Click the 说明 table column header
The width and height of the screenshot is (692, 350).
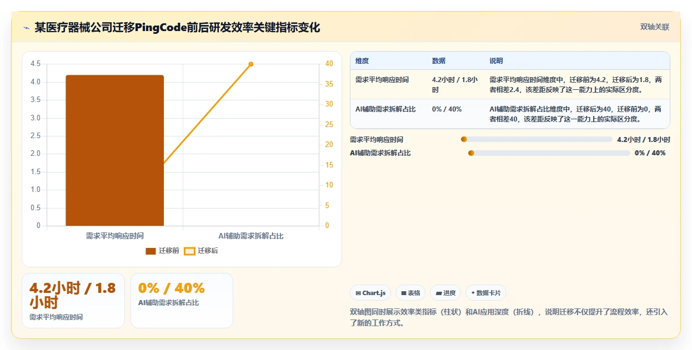point(496,60)
